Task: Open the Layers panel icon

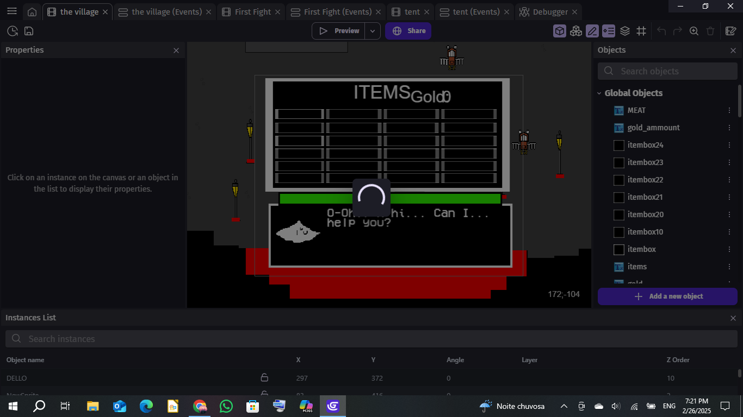Action: tap(625, 31)
